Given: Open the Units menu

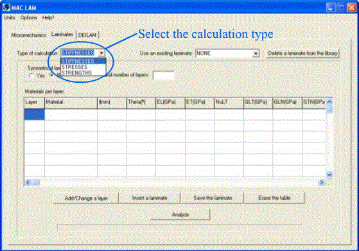Looking at the screenshot, I should click(10, 17).
